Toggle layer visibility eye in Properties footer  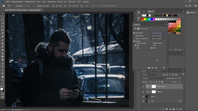point(160,68)
